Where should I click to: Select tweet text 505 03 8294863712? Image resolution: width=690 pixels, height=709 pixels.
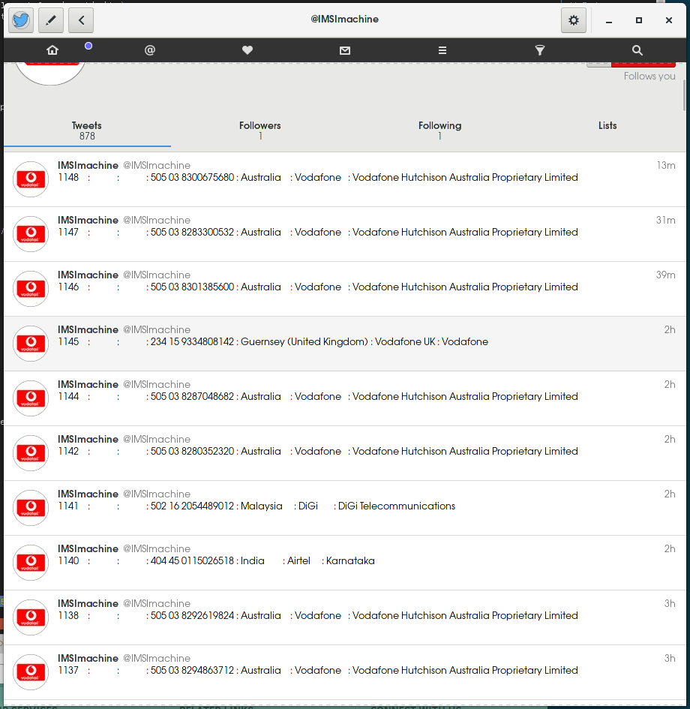318,670
